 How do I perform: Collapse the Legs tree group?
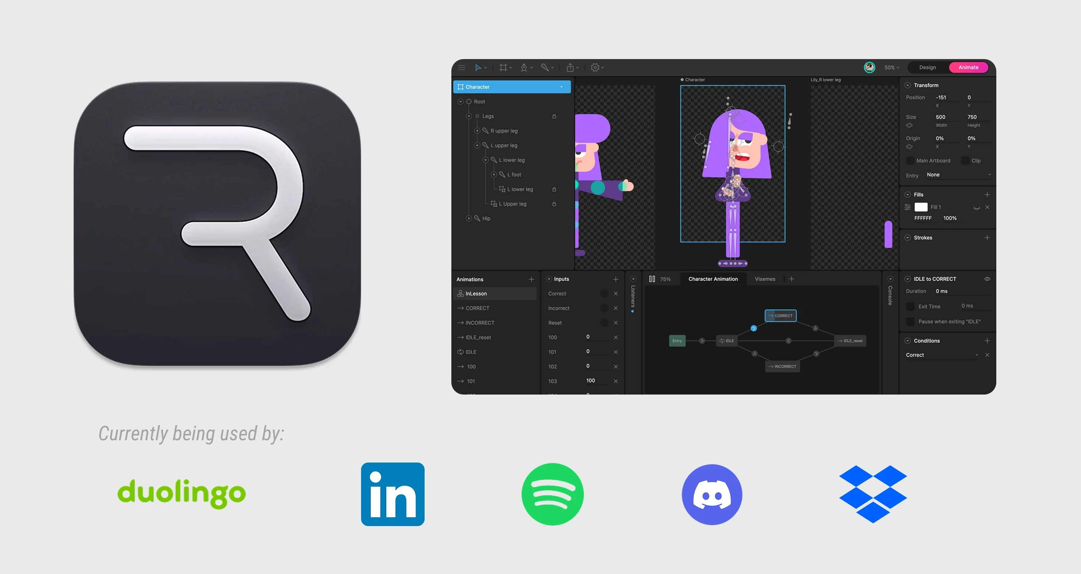[x=469, y=116]
